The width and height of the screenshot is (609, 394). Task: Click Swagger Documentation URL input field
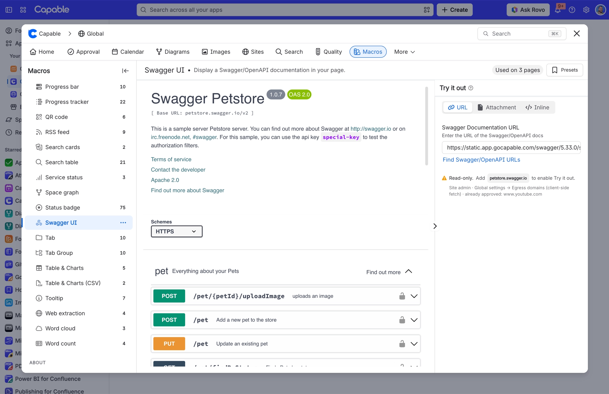(x=511, y=147)
